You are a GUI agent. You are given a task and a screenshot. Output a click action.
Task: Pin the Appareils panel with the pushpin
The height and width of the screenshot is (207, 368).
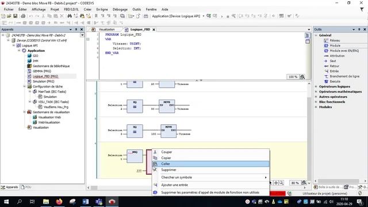click(76, 29)
